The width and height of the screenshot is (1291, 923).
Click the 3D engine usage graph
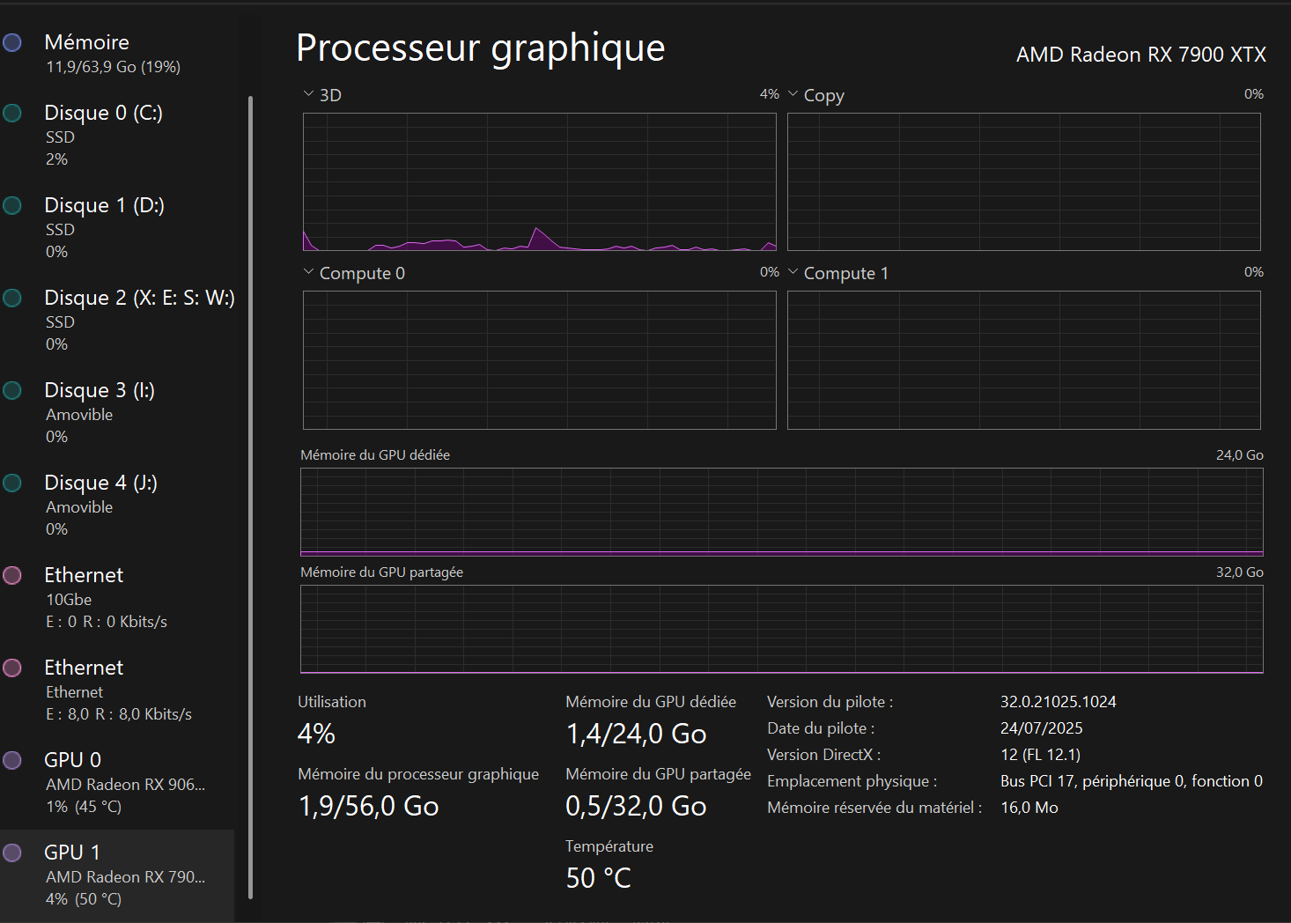pyautogui.click(x=540, y=182)
